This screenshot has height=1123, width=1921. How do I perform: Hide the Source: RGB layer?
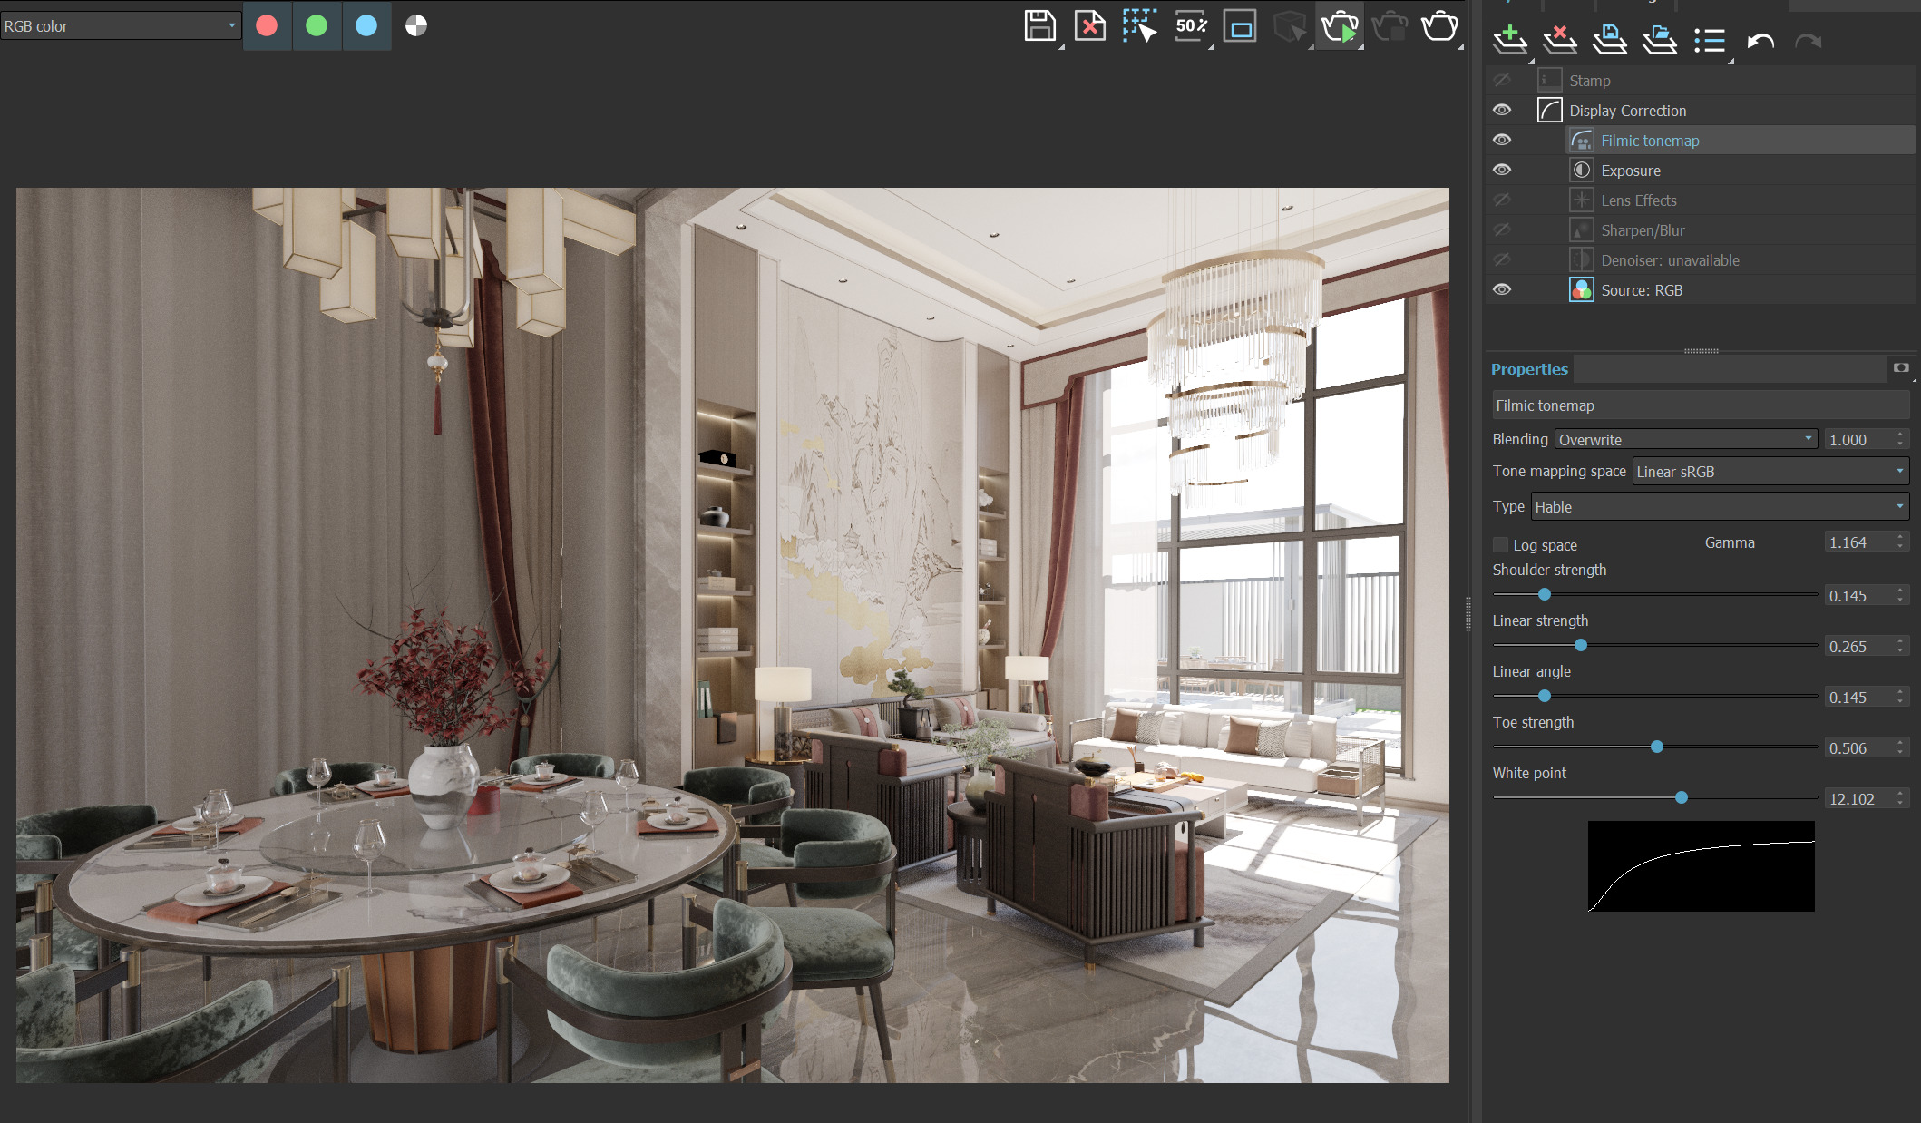[1502, 289]
